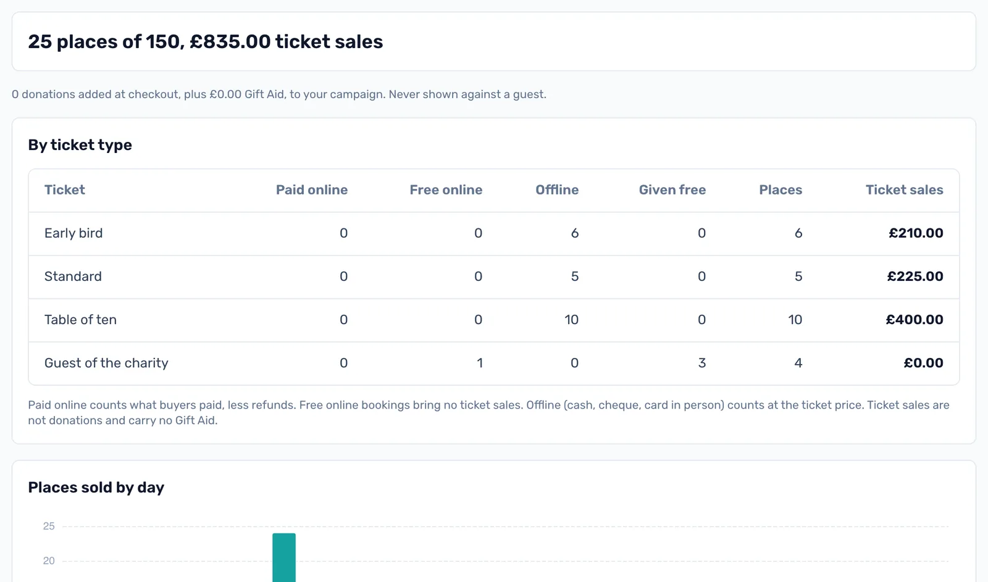Select the donations and Gift Aid note text

pyautogui.click(x=279, y=94)
